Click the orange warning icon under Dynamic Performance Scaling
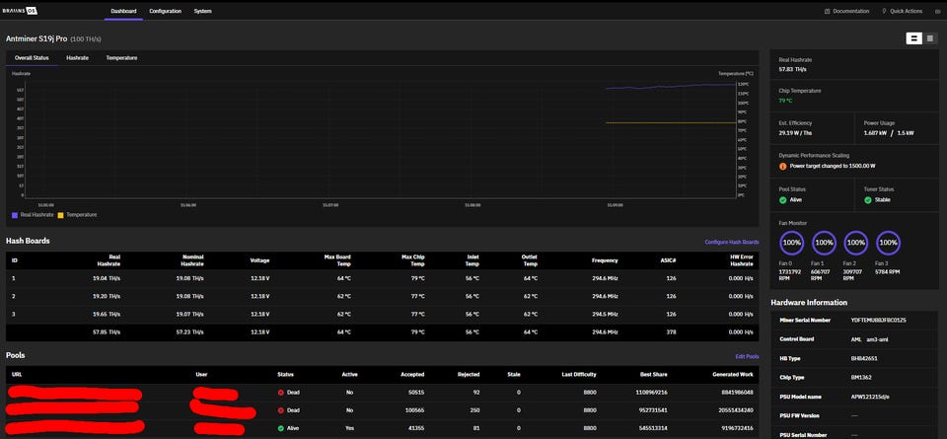Image resolution: width=947 pixels, height=439 pixels. pyautogui.click(x=782, y=166)
